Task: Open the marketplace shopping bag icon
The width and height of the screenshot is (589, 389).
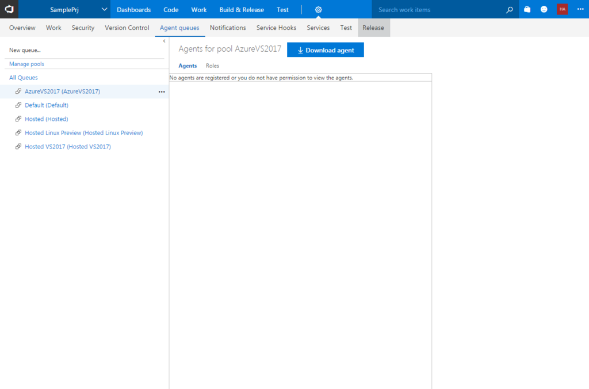Action: (x=527, y=9)
